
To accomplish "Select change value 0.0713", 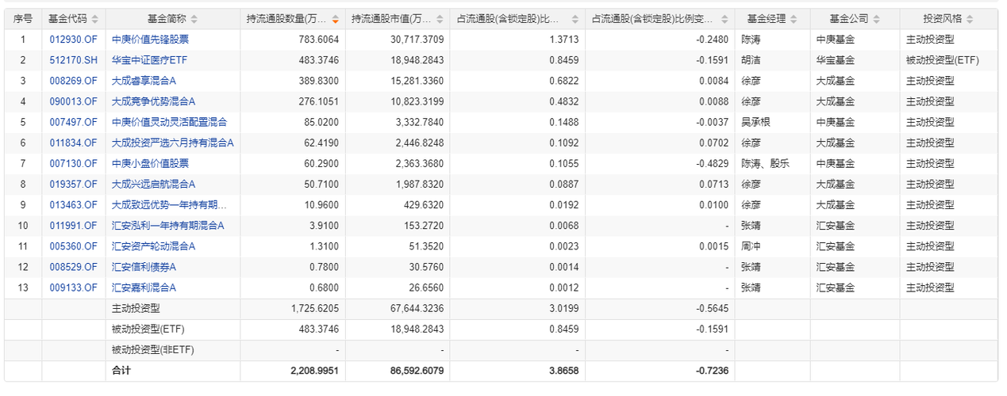I will click(x=713, y=184).
